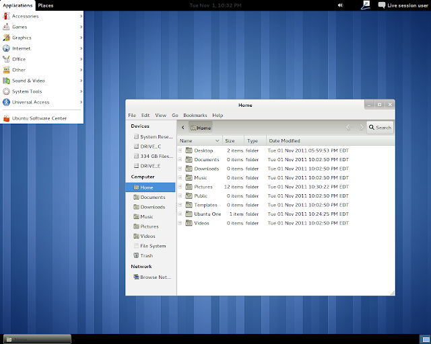Viewport: 431px width, 344px height.
Task: Click the workspace switcher in bottom panel
Action: [425, 339]
